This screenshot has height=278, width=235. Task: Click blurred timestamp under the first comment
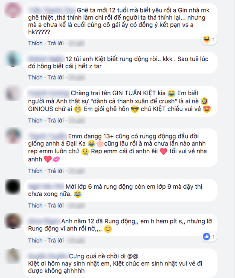point(76,43)
